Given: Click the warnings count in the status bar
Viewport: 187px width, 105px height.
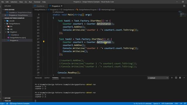Looking at the screenshot, I should (x=2, y=104).
